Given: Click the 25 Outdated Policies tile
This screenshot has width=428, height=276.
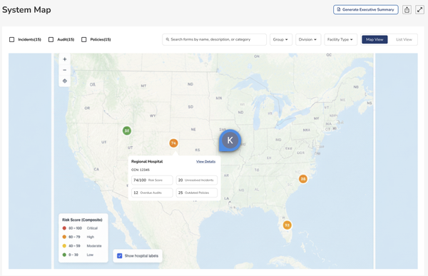Looking at the screenshot, I should click(x=197, y=193).
